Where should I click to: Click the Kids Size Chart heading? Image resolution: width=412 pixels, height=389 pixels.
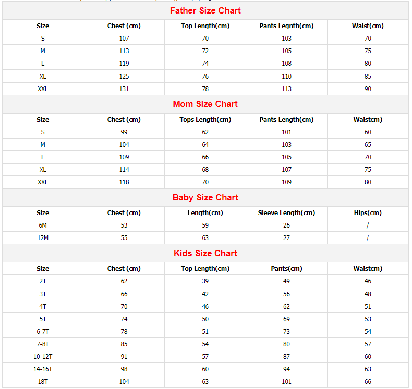(x=205, y=253)
